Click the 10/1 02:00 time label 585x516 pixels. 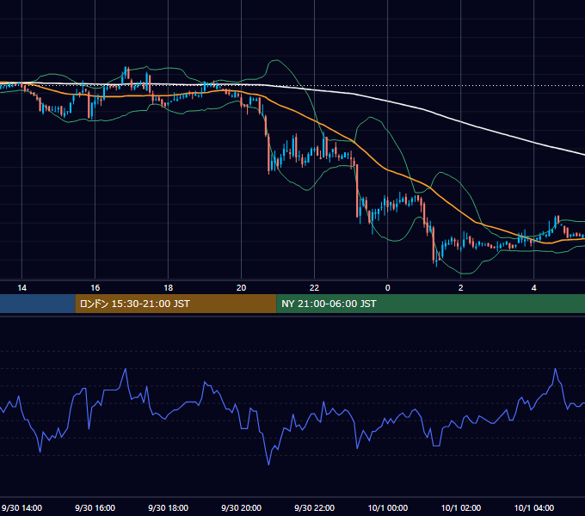[x=461, y=507]
